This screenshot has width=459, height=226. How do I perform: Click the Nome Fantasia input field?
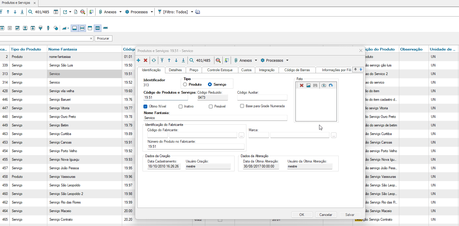pos(215,118)
